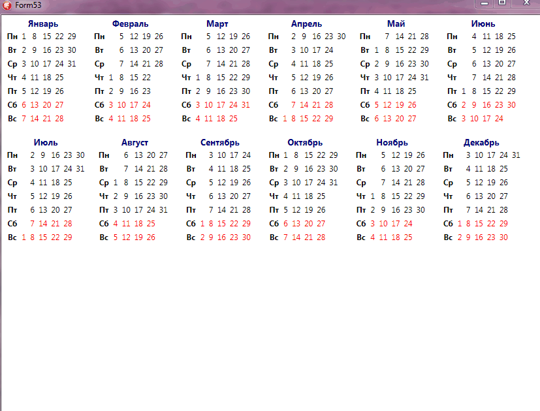The height and width of the screenshot is (411, 540).
Task: Click the Август month title
Action: (135, 143)
